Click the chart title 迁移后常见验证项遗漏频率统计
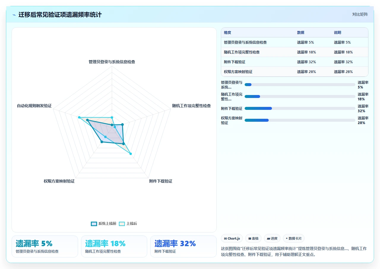This screenshot has height=269, width=380. click(60, 15)
